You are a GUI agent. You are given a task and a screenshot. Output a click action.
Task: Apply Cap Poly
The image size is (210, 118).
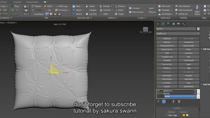click(x=91, y=14)
